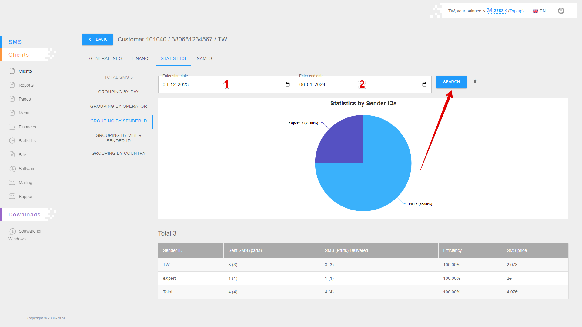Click the Top up link
Screen dimensions: 582x327
click(516, 11)
